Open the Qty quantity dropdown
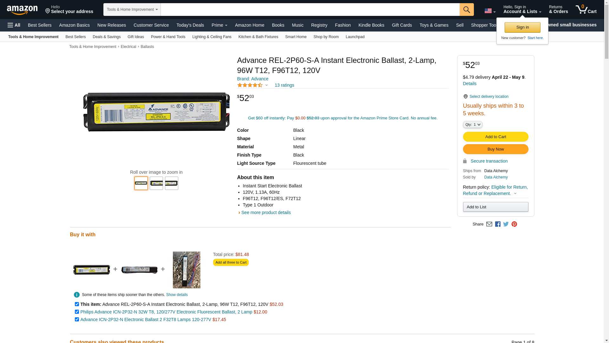609x343 pixels. click(472, 124)
